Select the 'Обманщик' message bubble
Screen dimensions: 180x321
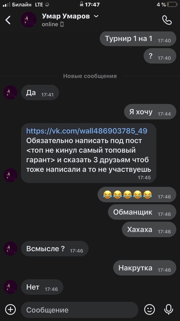142,212
